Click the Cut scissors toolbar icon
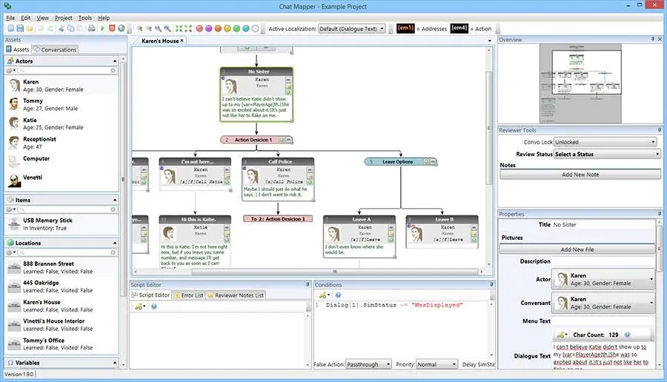Image resolution: width=667 pixels, height=382 pixels. [x=62, y=28]
